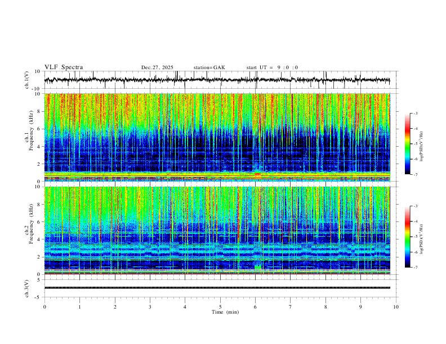Click the "-4" tick on ch.2 color bar
446x344 pixels.
[x=416, y=221]
